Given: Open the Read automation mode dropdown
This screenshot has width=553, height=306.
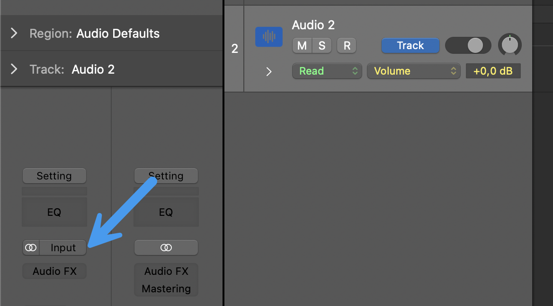Looking at the screenshot, I should point(327,71).
